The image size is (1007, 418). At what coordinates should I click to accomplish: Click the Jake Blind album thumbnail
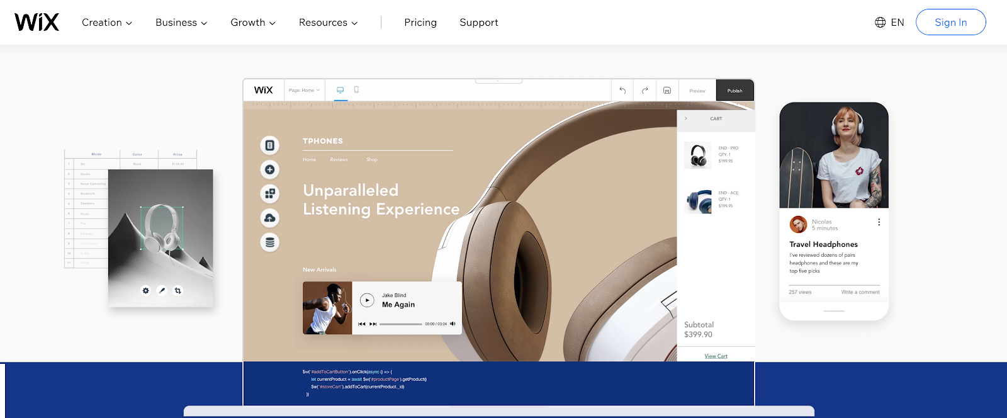[327, 308]
